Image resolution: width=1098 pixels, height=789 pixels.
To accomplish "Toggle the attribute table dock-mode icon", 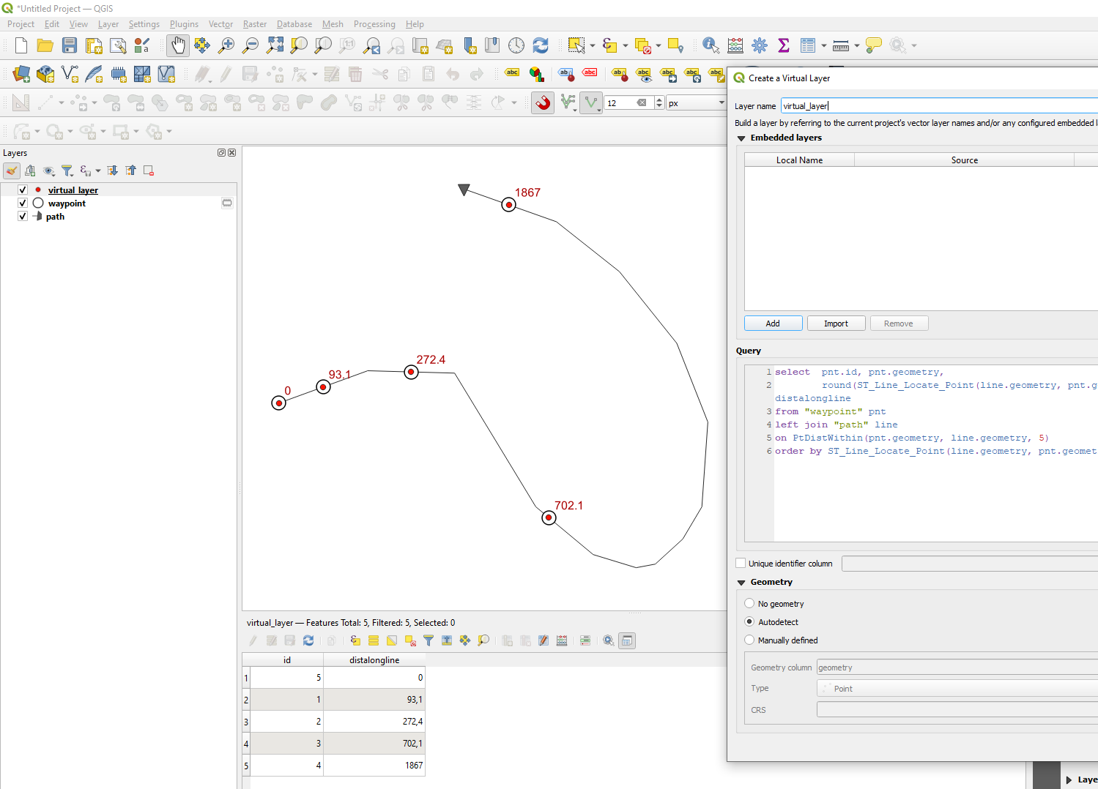I will [x=627, y=640].
